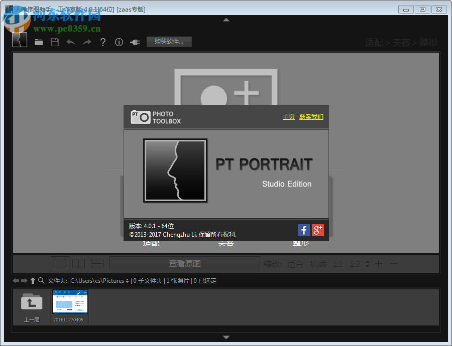Toggle horizontal split comparison view
This screenshot has height=346, width=452.
[x=96, y=263]
